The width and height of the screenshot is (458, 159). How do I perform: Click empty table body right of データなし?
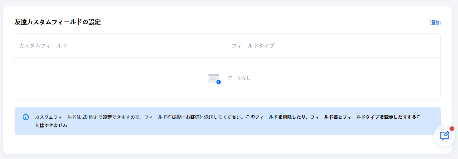click(x=346, y=78)
